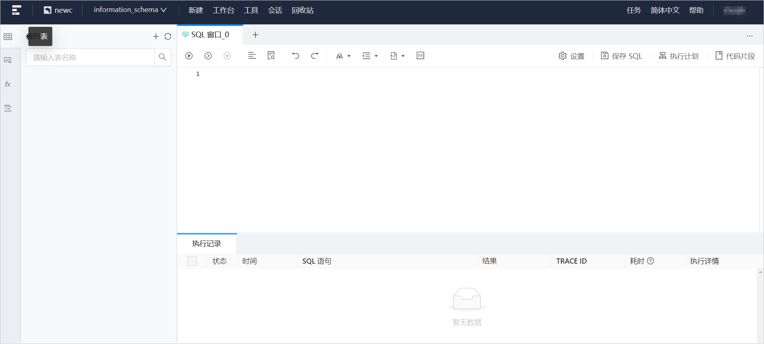Open the views icon in left sidebar
The height and width of the screenshot is (344, 764).
(8, 60)
